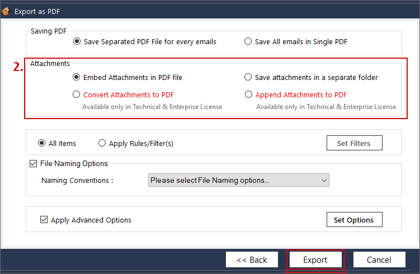420x274 pixels.
Task: Choose Embed Attachments in PDF file
Action: click(77, 77)
